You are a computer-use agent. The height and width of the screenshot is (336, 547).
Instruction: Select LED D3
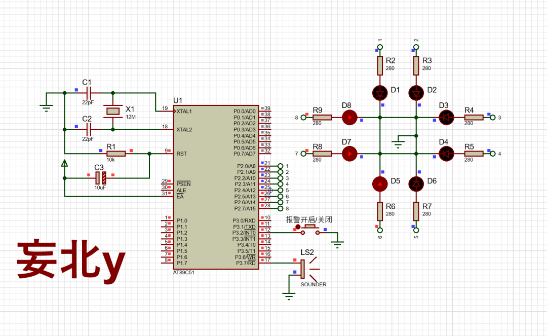tap(446, 118)
